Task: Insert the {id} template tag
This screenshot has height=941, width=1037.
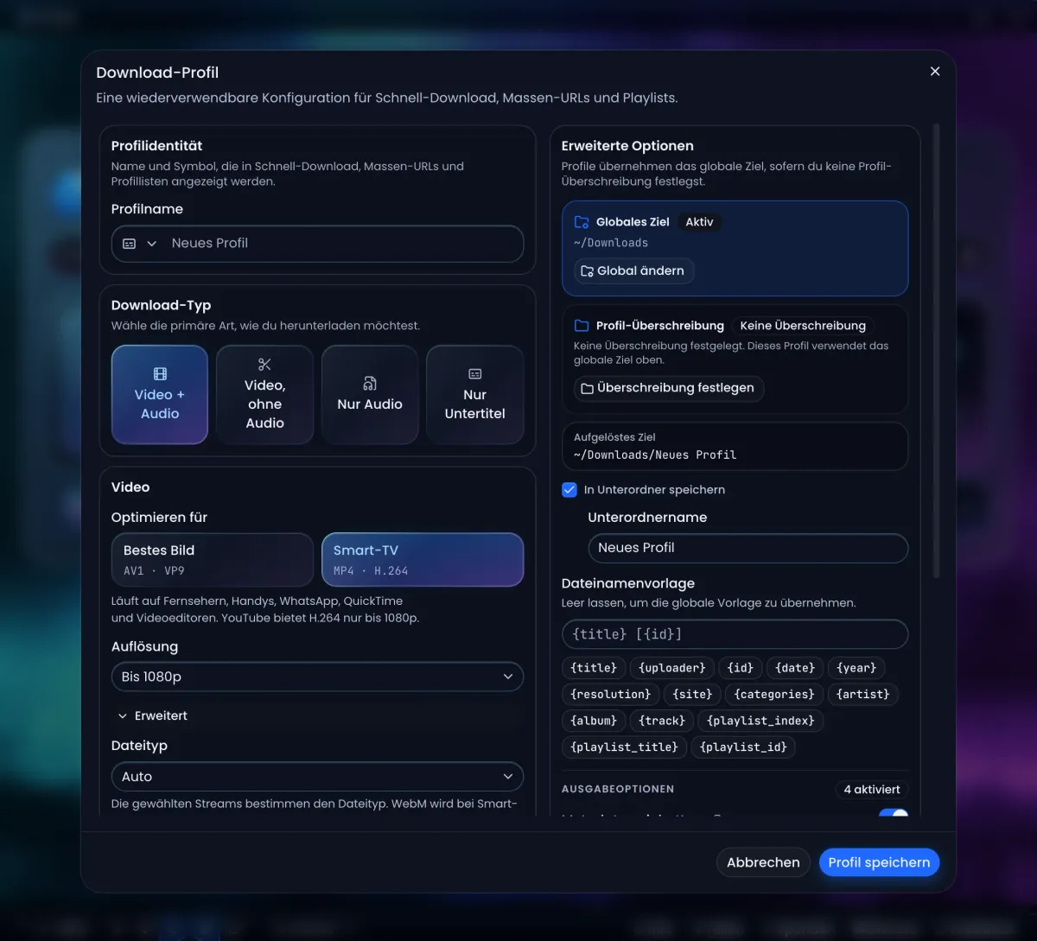Action: tap(741, 668)
